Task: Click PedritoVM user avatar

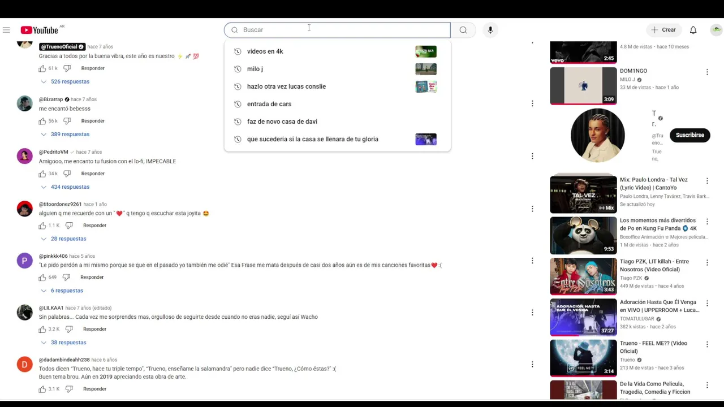Action: (x=24, y=156)
